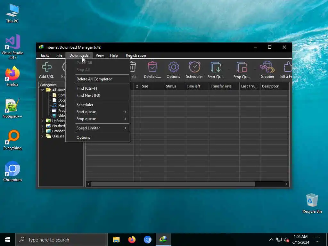This screenshot has width=328, height=246.
Task: Sort by the Status column header
Action: [175, 86]
